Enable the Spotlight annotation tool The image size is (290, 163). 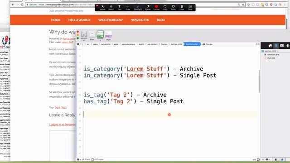pos(138,8)
